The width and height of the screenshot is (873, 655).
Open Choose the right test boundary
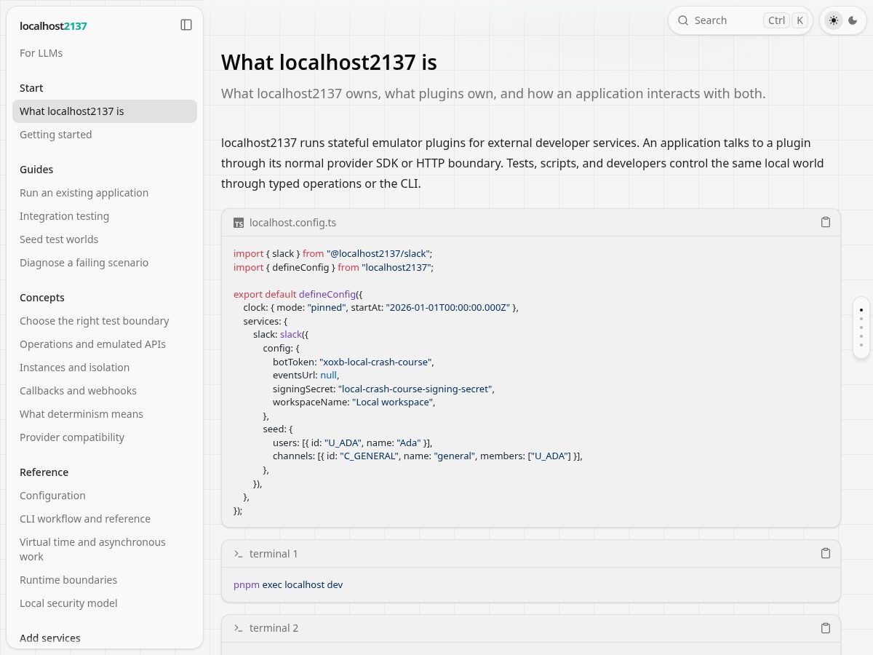(105, 321)
